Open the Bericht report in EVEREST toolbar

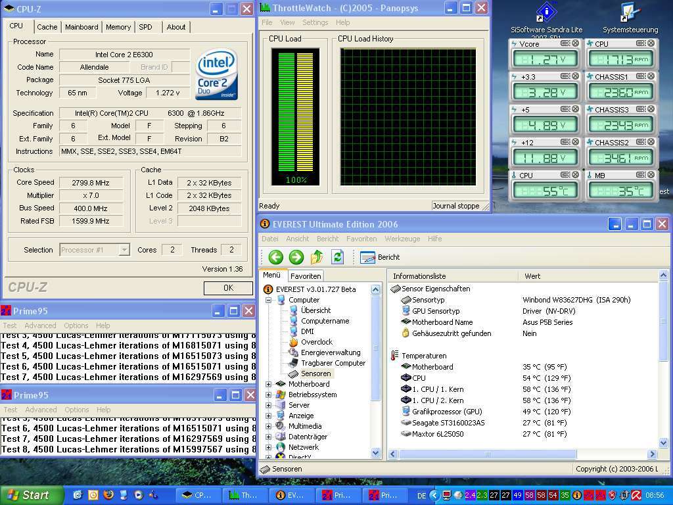point(380,257)
